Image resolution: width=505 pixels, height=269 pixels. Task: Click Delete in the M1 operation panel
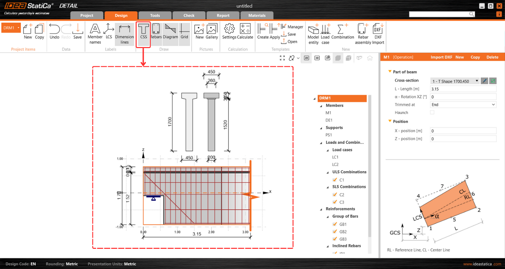click(x=492, y=57)
